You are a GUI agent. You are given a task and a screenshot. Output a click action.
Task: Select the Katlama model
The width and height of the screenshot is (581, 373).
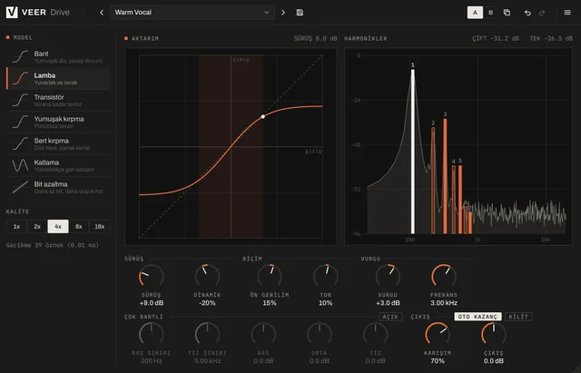coord(58,165)
